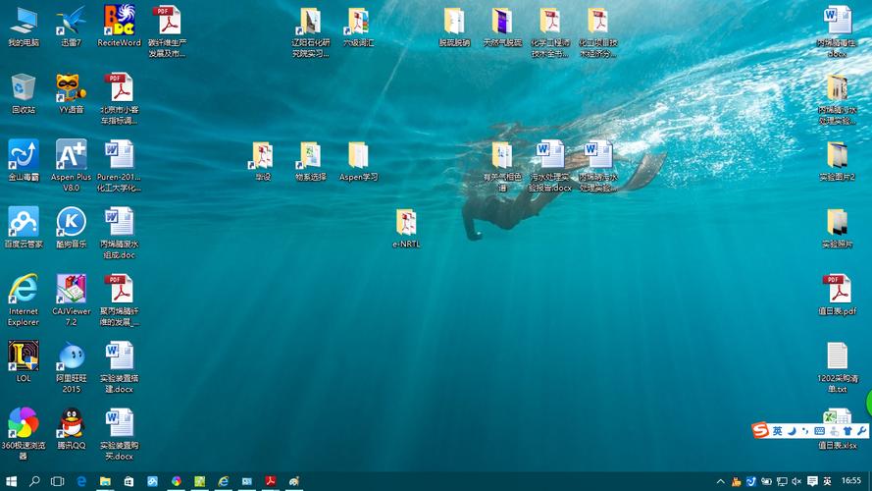Launch 酷狗音乐 music player

[x=72, y=227]
